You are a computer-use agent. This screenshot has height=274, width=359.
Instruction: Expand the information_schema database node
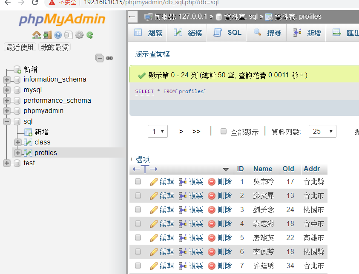pos(7,79)
